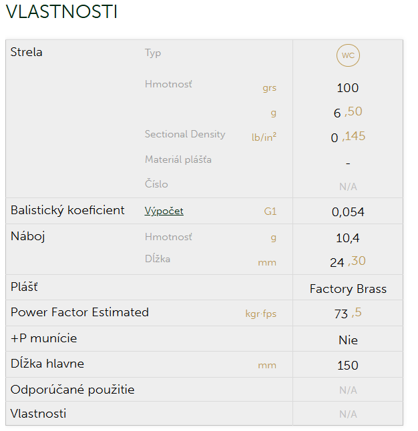The image size is (418, 431).
Task: Click the ballistic coefficient value 0,054
Action: point(348,212)
